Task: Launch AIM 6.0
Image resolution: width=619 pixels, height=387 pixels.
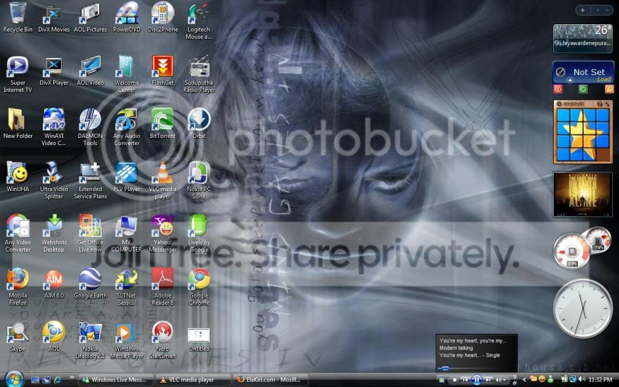Action: pyautogui.click(x=54, y=283)
